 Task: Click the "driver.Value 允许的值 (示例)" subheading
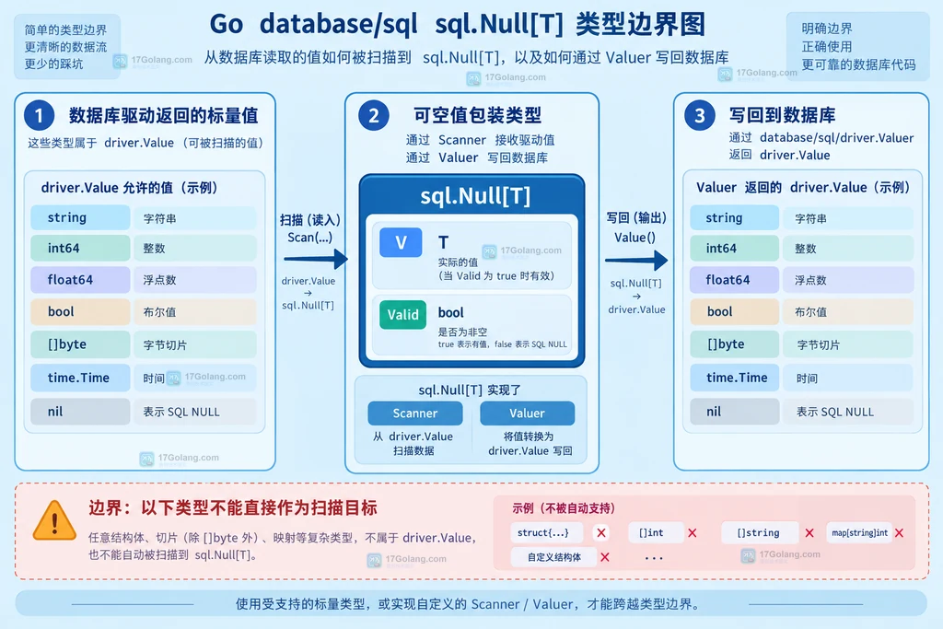click(x=129, y=188)
